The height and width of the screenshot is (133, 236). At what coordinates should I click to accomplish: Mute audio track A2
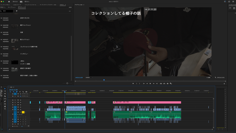(21, 119)
